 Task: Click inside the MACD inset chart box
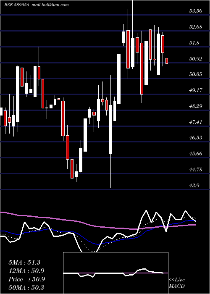coord(115,273)
